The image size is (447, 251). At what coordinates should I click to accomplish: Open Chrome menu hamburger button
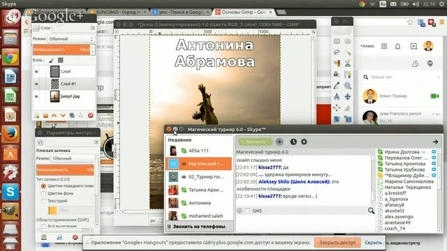pyautogui.click(x=442, y=22)
